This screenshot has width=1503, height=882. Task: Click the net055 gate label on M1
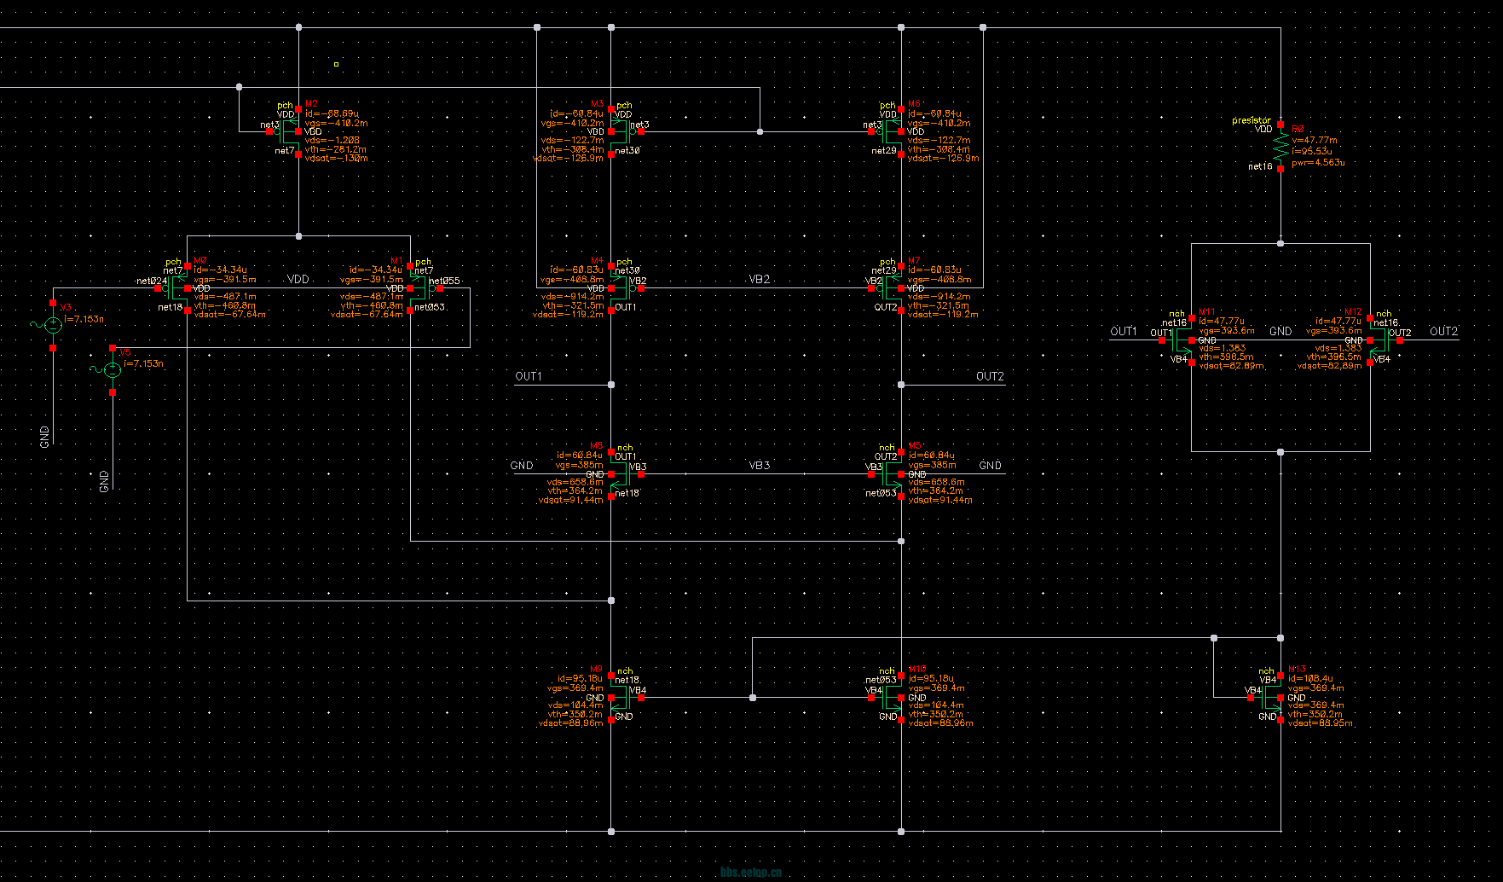[444, 281]
